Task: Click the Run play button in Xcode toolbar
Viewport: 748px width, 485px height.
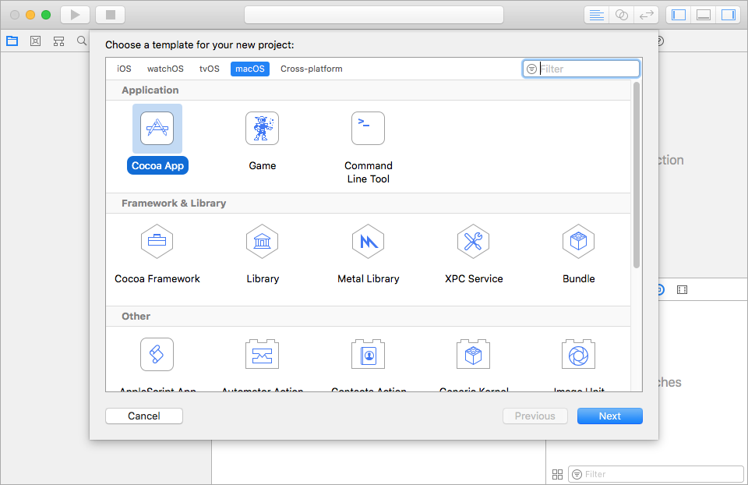Action: click(75, 15)
